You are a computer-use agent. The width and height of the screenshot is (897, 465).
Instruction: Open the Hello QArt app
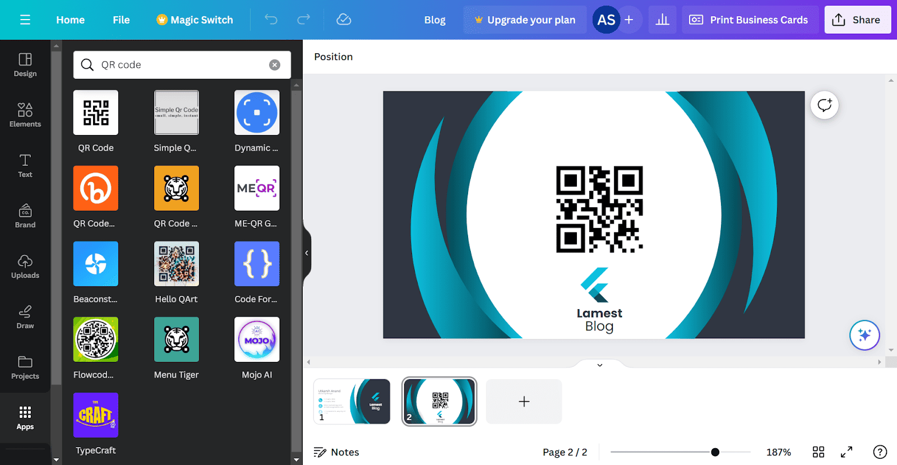click(177, 264)
